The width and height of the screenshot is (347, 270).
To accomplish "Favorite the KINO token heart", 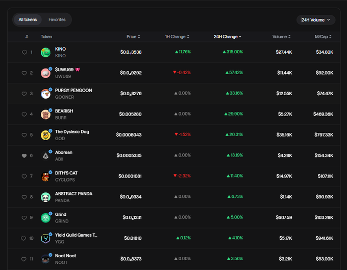I will click(x=24, y=52).
